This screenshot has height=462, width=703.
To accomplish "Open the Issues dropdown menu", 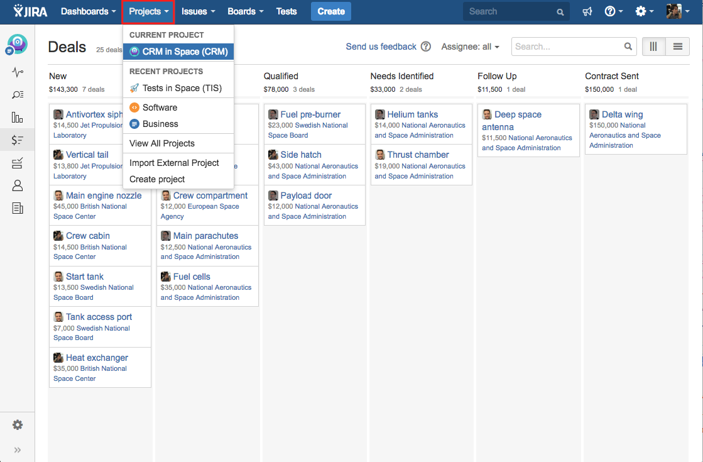I will pos(198,12).
